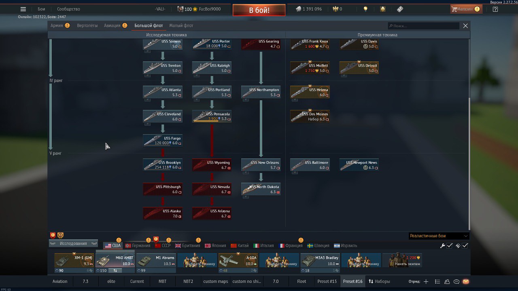This screenshot has height=291, width=518.
Task: Click the warning badge on Авиация tab
Action: [125, 25]
